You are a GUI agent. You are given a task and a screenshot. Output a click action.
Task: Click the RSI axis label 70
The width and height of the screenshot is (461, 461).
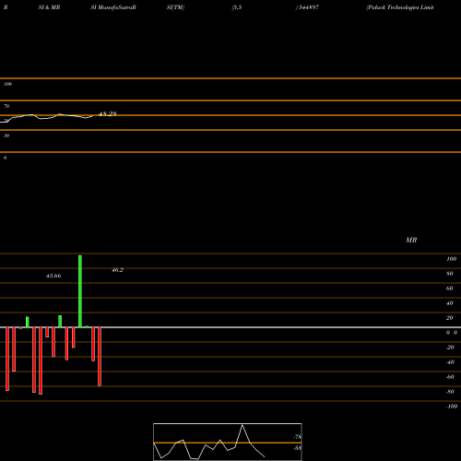pyautogui.click(x=6, y=106)
